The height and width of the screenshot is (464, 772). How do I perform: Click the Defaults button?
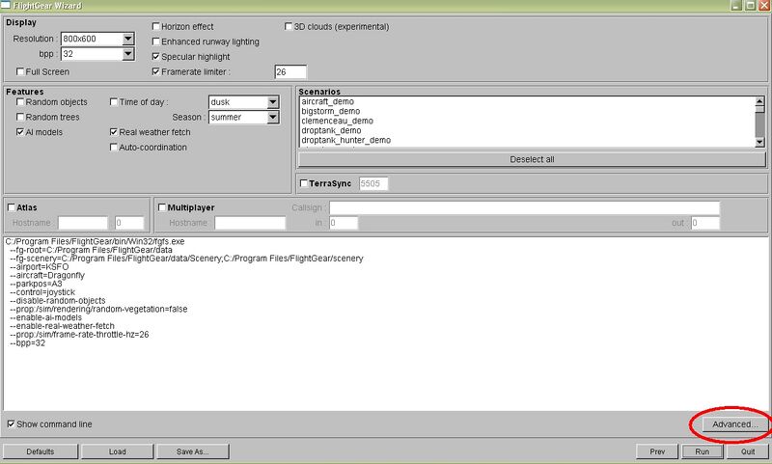pyautogui.click(x=41, y=451)
